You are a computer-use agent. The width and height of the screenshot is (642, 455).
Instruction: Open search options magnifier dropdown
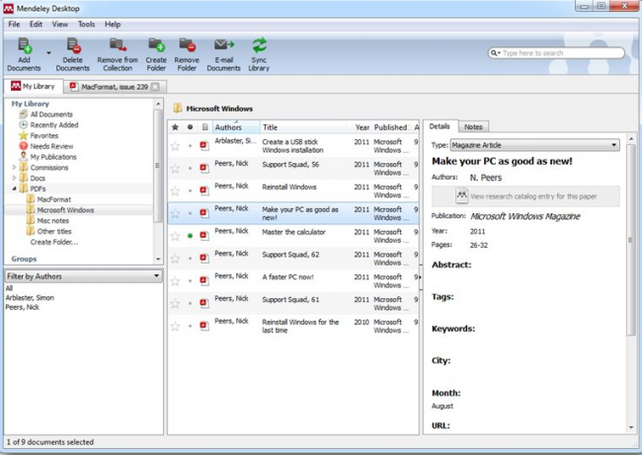[x=495, y=52]
